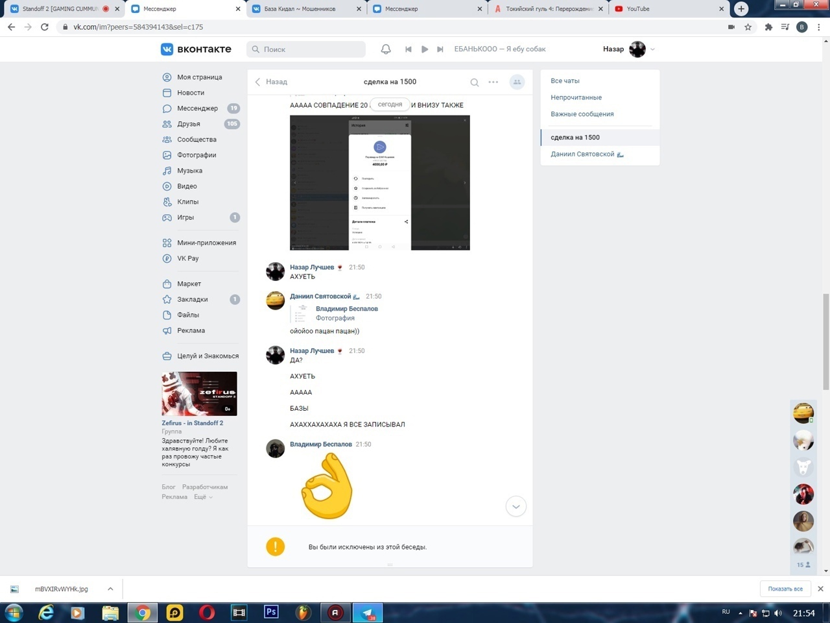Click the notifications bell icon
Screen dimensions: 830x623
pos(386,49)
